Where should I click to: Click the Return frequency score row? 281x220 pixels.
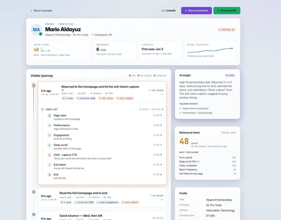208,170
